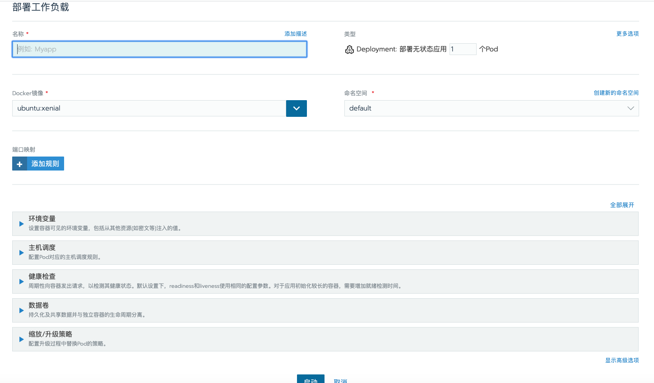Click the 更多选项 link

[627, 33]
